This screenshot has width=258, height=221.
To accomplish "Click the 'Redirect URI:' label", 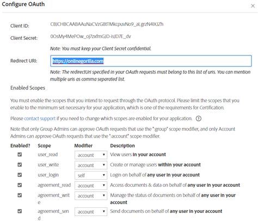I will point(24,61).
